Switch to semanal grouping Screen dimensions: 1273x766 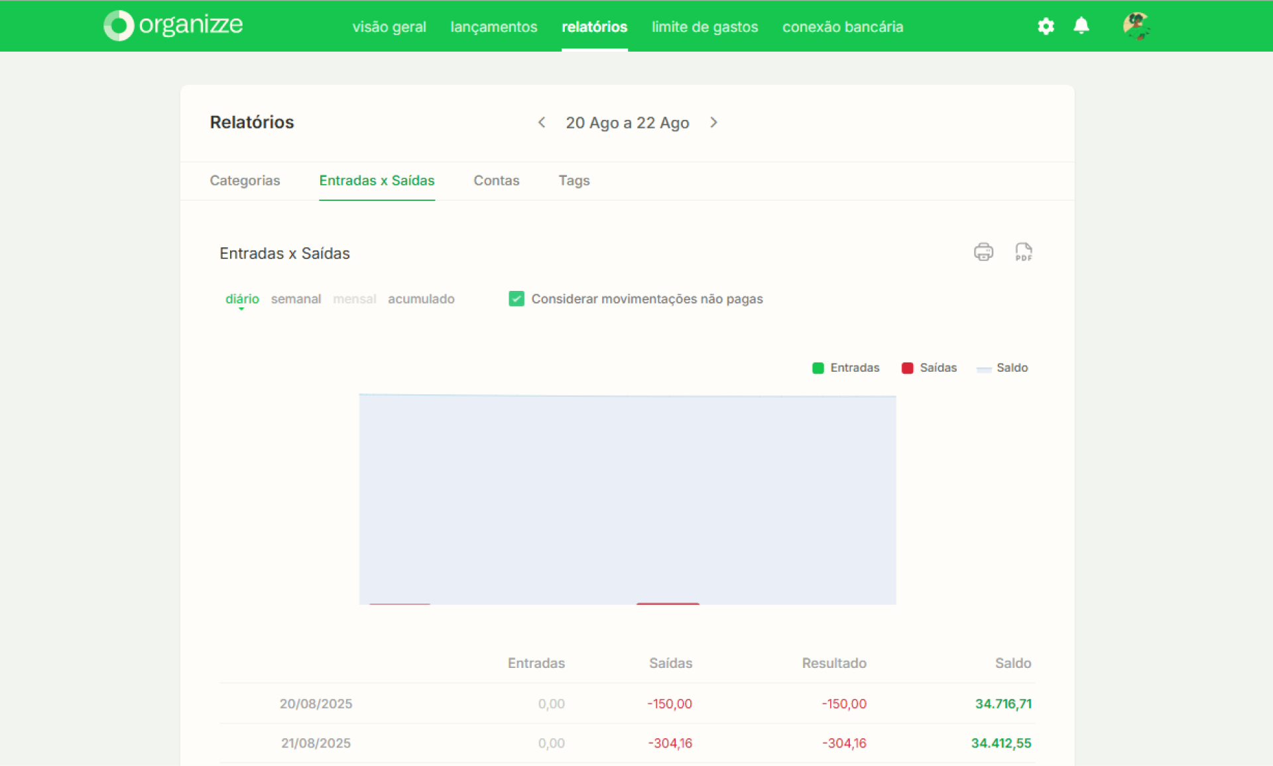tap(296, 299)
